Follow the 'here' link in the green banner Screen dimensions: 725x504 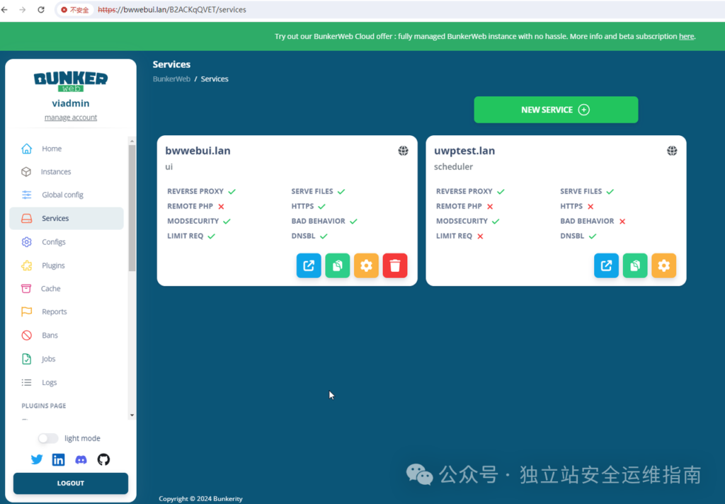tap(686, 36)
